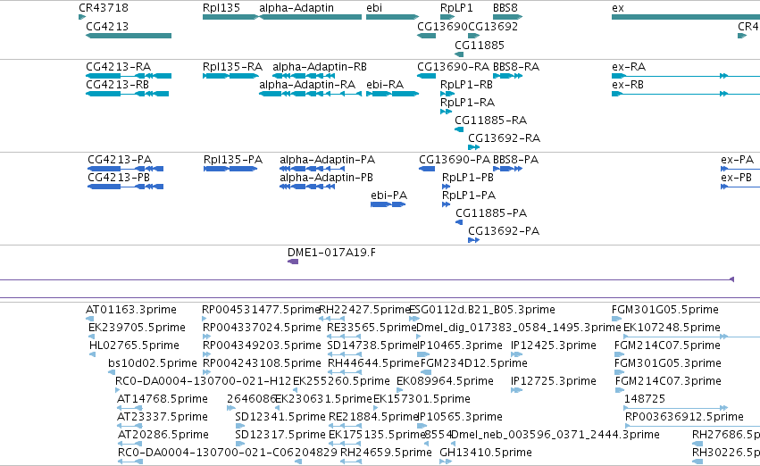
Task: Click the alpha-Adaptin gene label
Action: click(x=296, y=8)
